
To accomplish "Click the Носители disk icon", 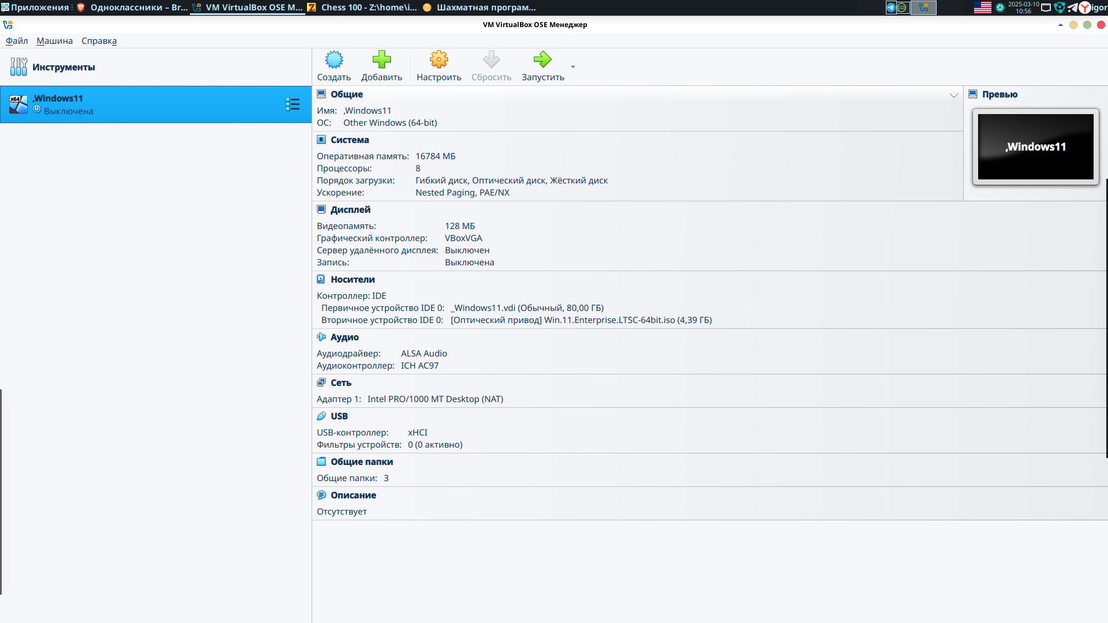I will (x=321, y=279).
